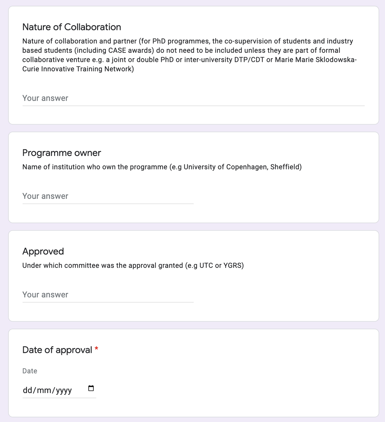The height and width of the screenshot is (422, 385).
Task: Click the Approved question heading
Action: 43,251
